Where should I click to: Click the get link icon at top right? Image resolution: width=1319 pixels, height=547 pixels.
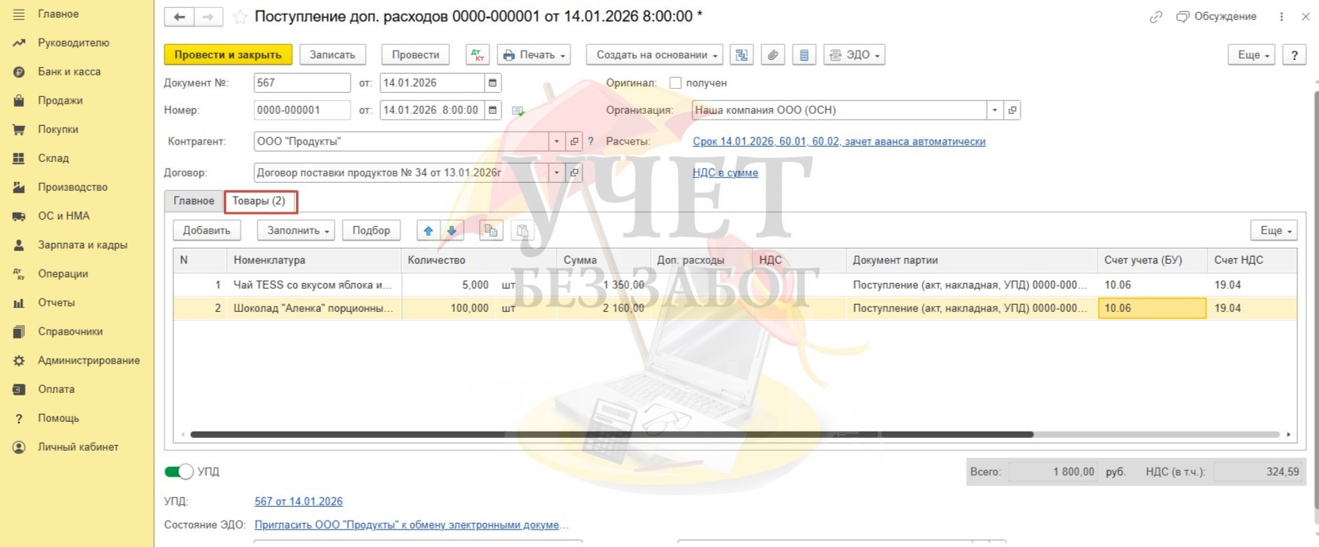click(1155, 17)
